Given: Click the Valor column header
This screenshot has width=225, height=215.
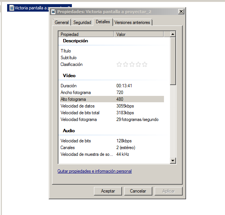Looking at the screenshot, I should click(139, 34).
